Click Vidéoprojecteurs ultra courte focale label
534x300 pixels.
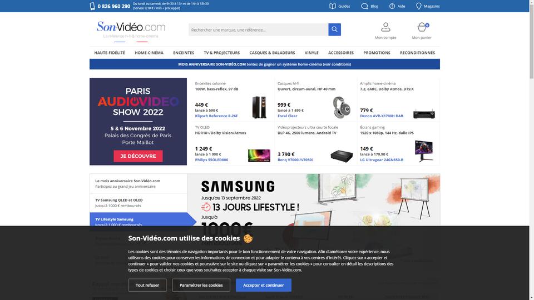pyautogui.click(x=308, y=127)
